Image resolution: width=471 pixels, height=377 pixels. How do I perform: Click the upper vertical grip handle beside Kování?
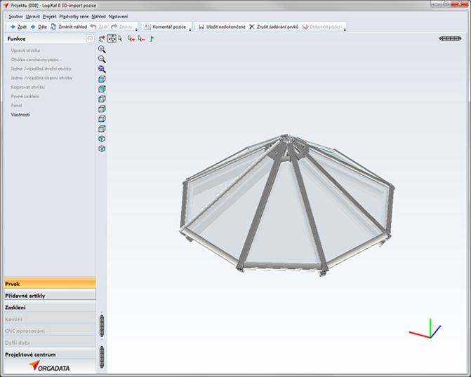[x=102, y=326]
